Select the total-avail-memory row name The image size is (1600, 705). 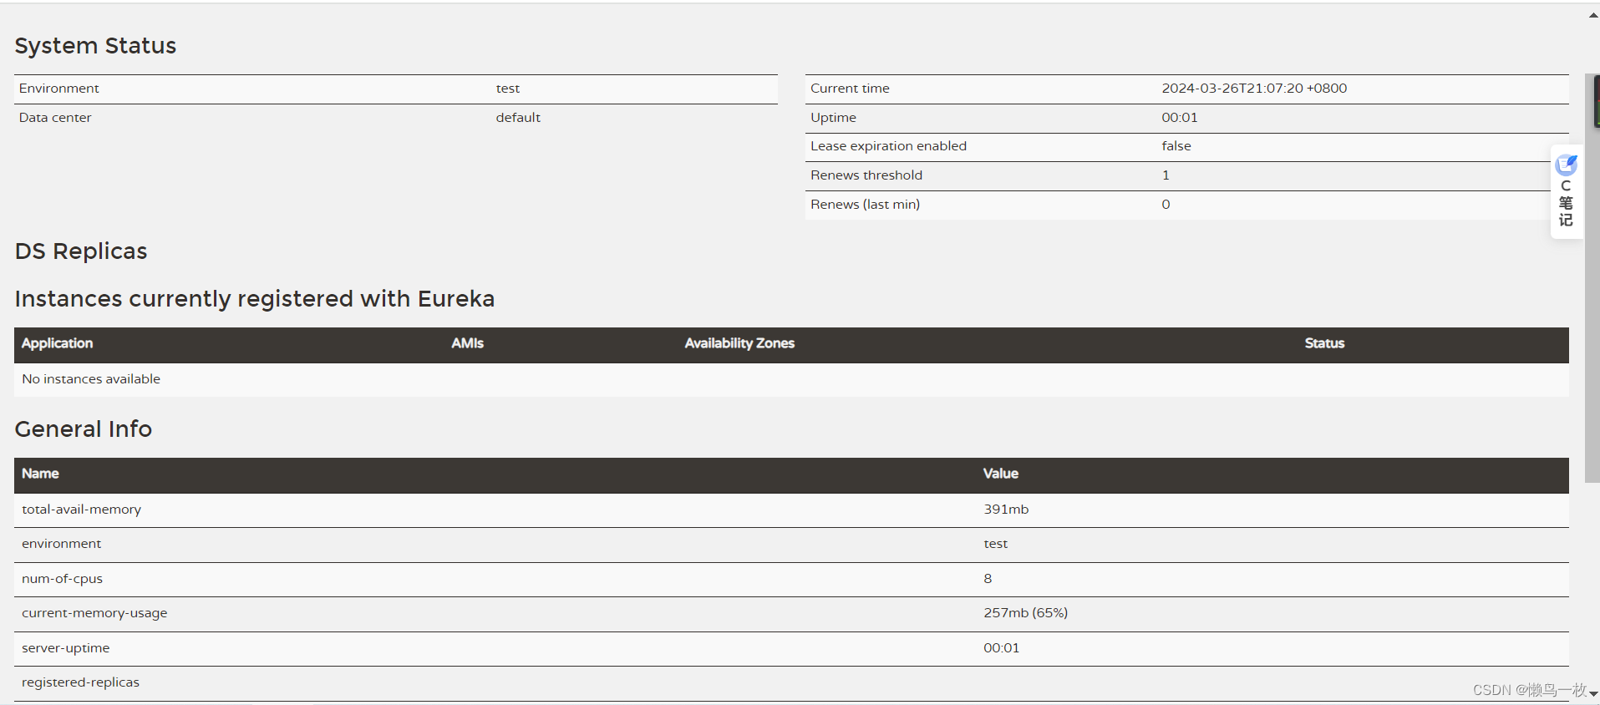[x=81, y=510]
